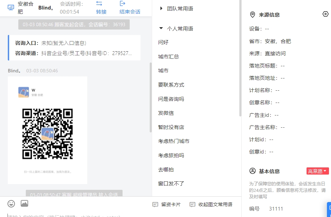
Task: Click the customer name Blind。 in header
Action: (46, 8)
